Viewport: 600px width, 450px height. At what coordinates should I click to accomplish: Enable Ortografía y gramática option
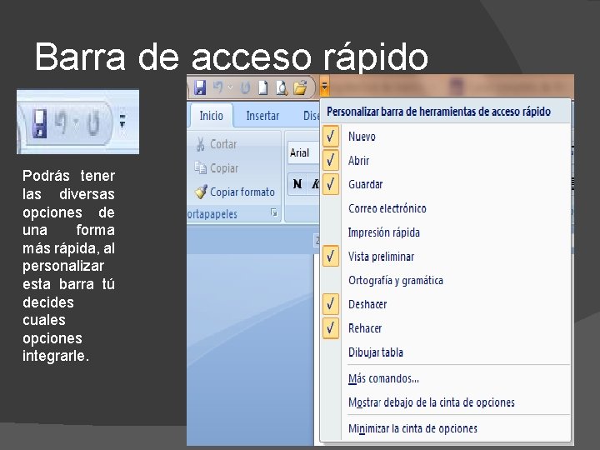[x=446, y=280]
